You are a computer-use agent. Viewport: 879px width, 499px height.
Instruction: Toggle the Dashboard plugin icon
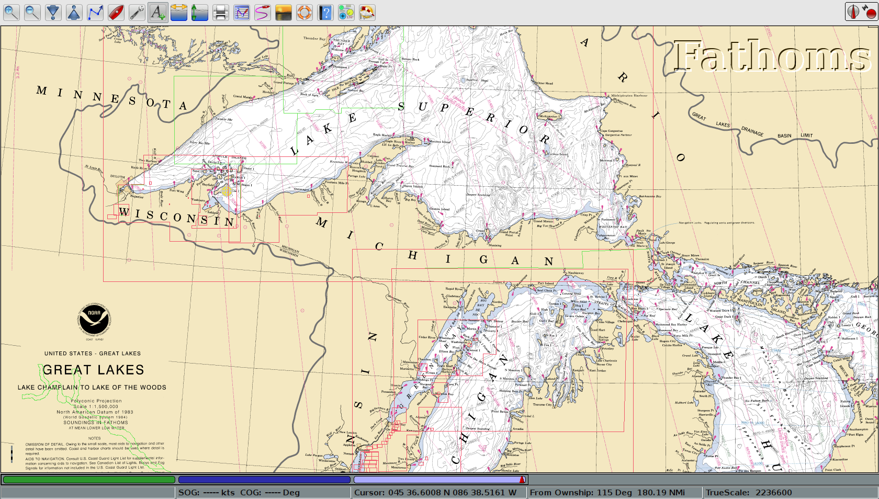[x=346, y=12]
